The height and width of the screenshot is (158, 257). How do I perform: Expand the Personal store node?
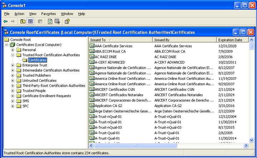coord(13,50)
